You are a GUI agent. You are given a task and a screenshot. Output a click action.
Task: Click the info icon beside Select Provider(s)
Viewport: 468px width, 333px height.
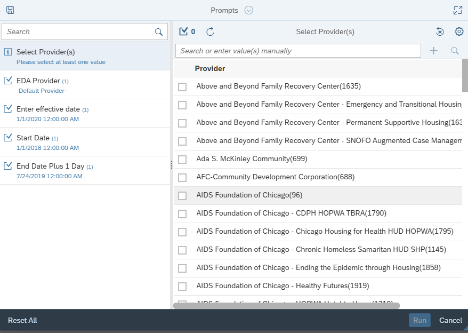(8, 52)
